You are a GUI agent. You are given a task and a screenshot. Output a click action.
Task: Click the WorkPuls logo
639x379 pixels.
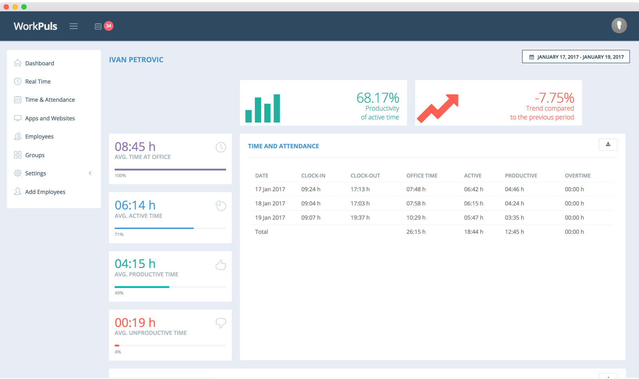(36, 26)
